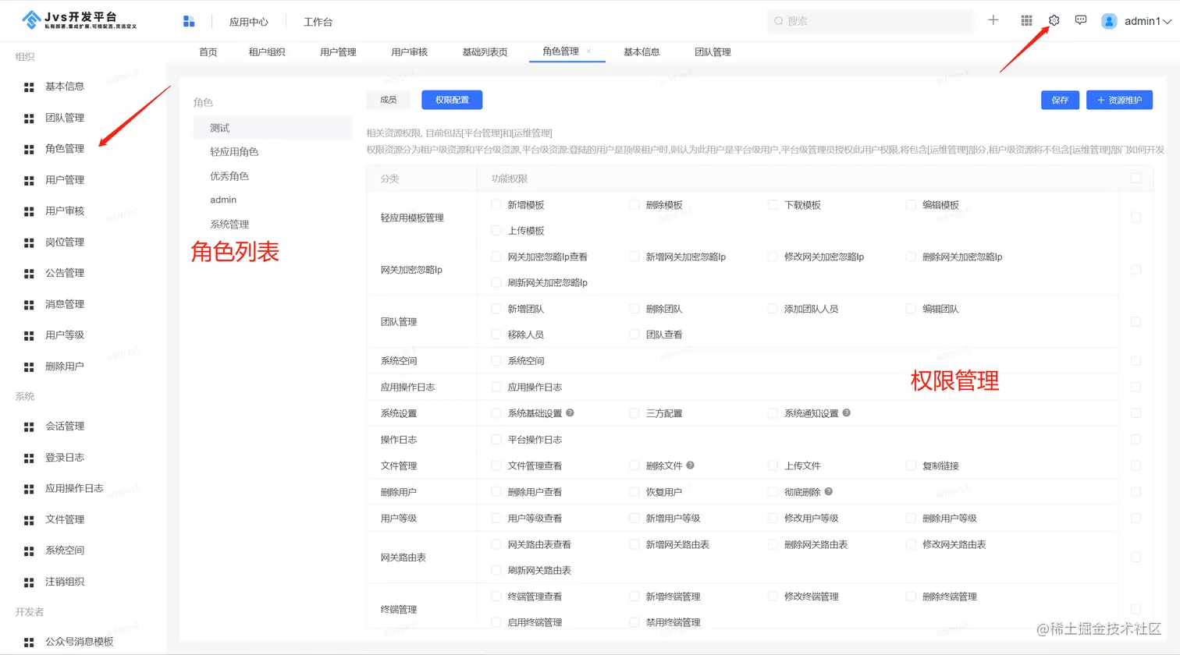Toggle select-all checkbox in table header
Viewport: 1180px width, 655px height.
(1136, 178)
